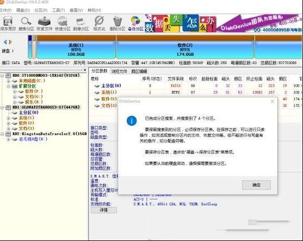Switch to the 分区参数 tab
The image size is (303, 241).
tap(99, 71)
